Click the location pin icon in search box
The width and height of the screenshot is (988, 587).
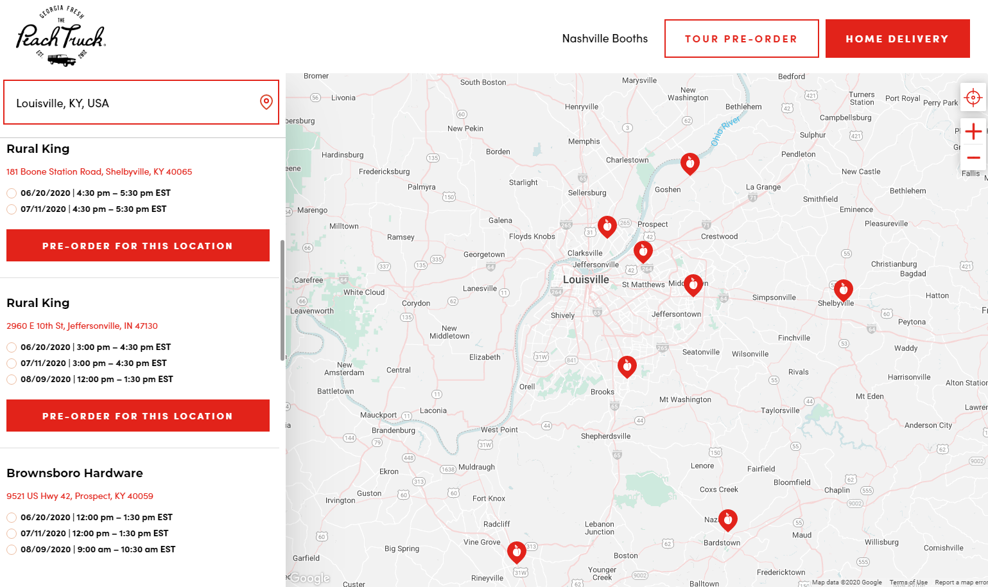click(x=266, y=102)
